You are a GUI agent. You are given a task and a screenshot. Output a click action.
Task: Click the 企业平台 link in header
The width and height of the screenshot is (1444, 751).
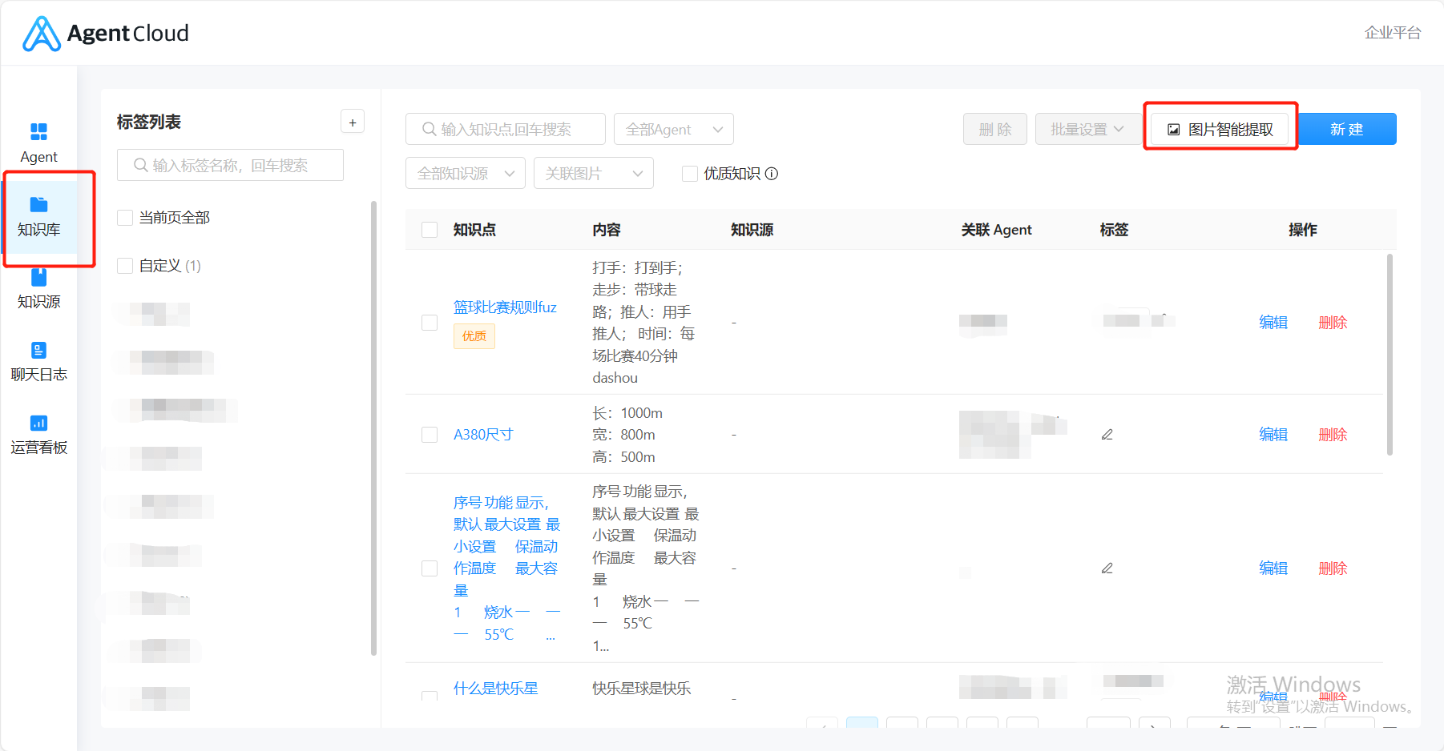click(x=1393, y=33)
